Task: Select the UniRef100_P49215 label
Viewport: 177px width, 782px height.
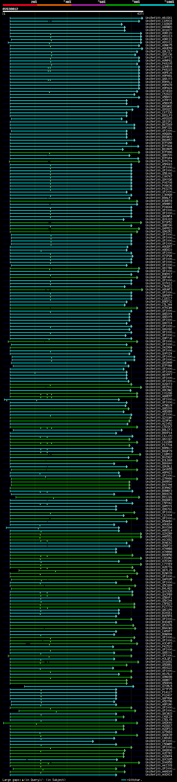Action: (x=159, y=70)
